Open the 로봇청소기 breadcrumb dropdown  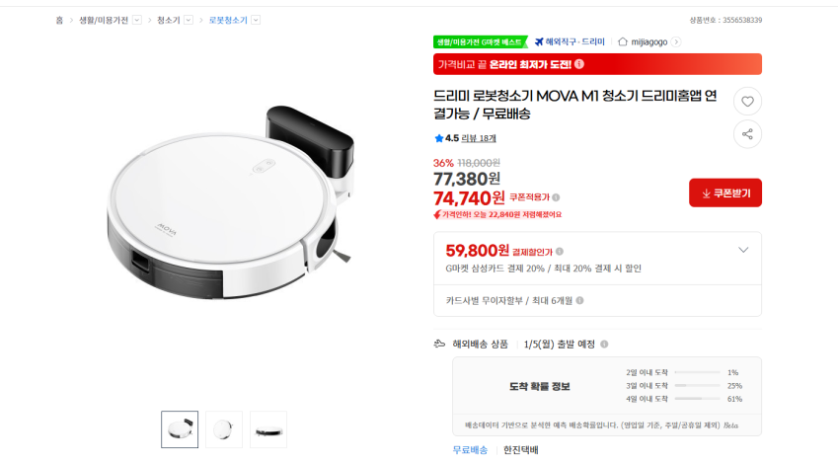point(256,20)
